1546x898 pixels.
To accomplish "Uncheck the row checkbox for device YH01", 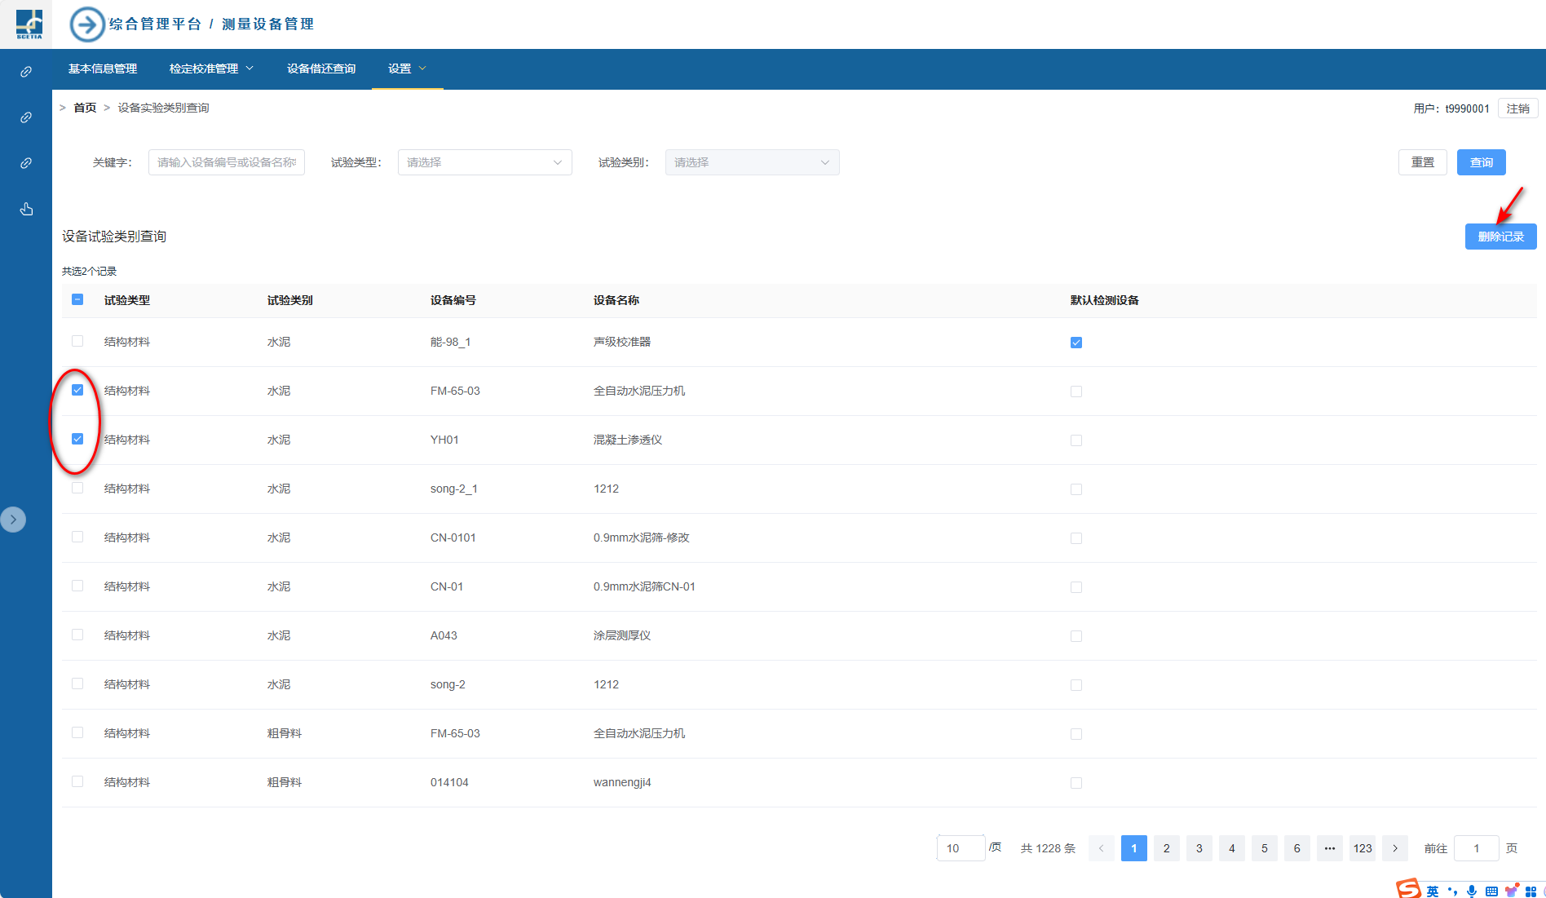I will [x=77, y=439].
